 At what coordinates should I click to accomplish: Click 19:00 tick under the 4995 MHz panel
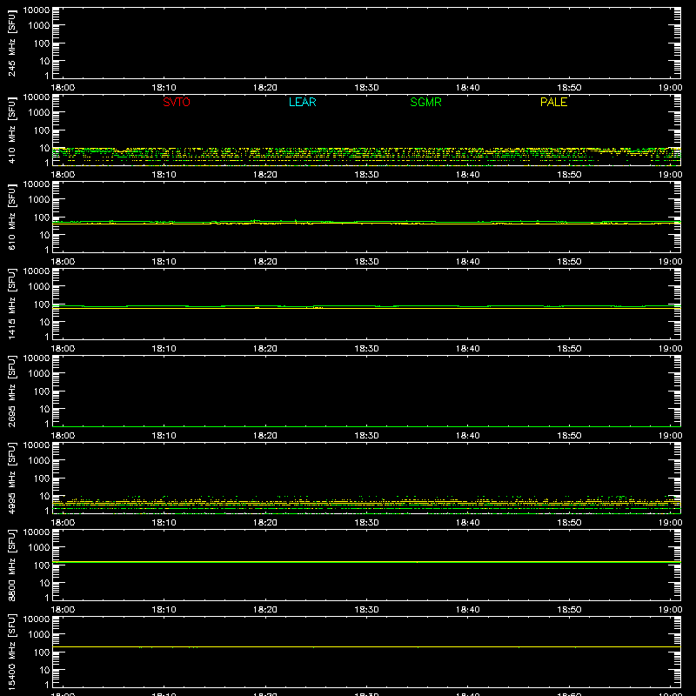(x=670, y=523)
